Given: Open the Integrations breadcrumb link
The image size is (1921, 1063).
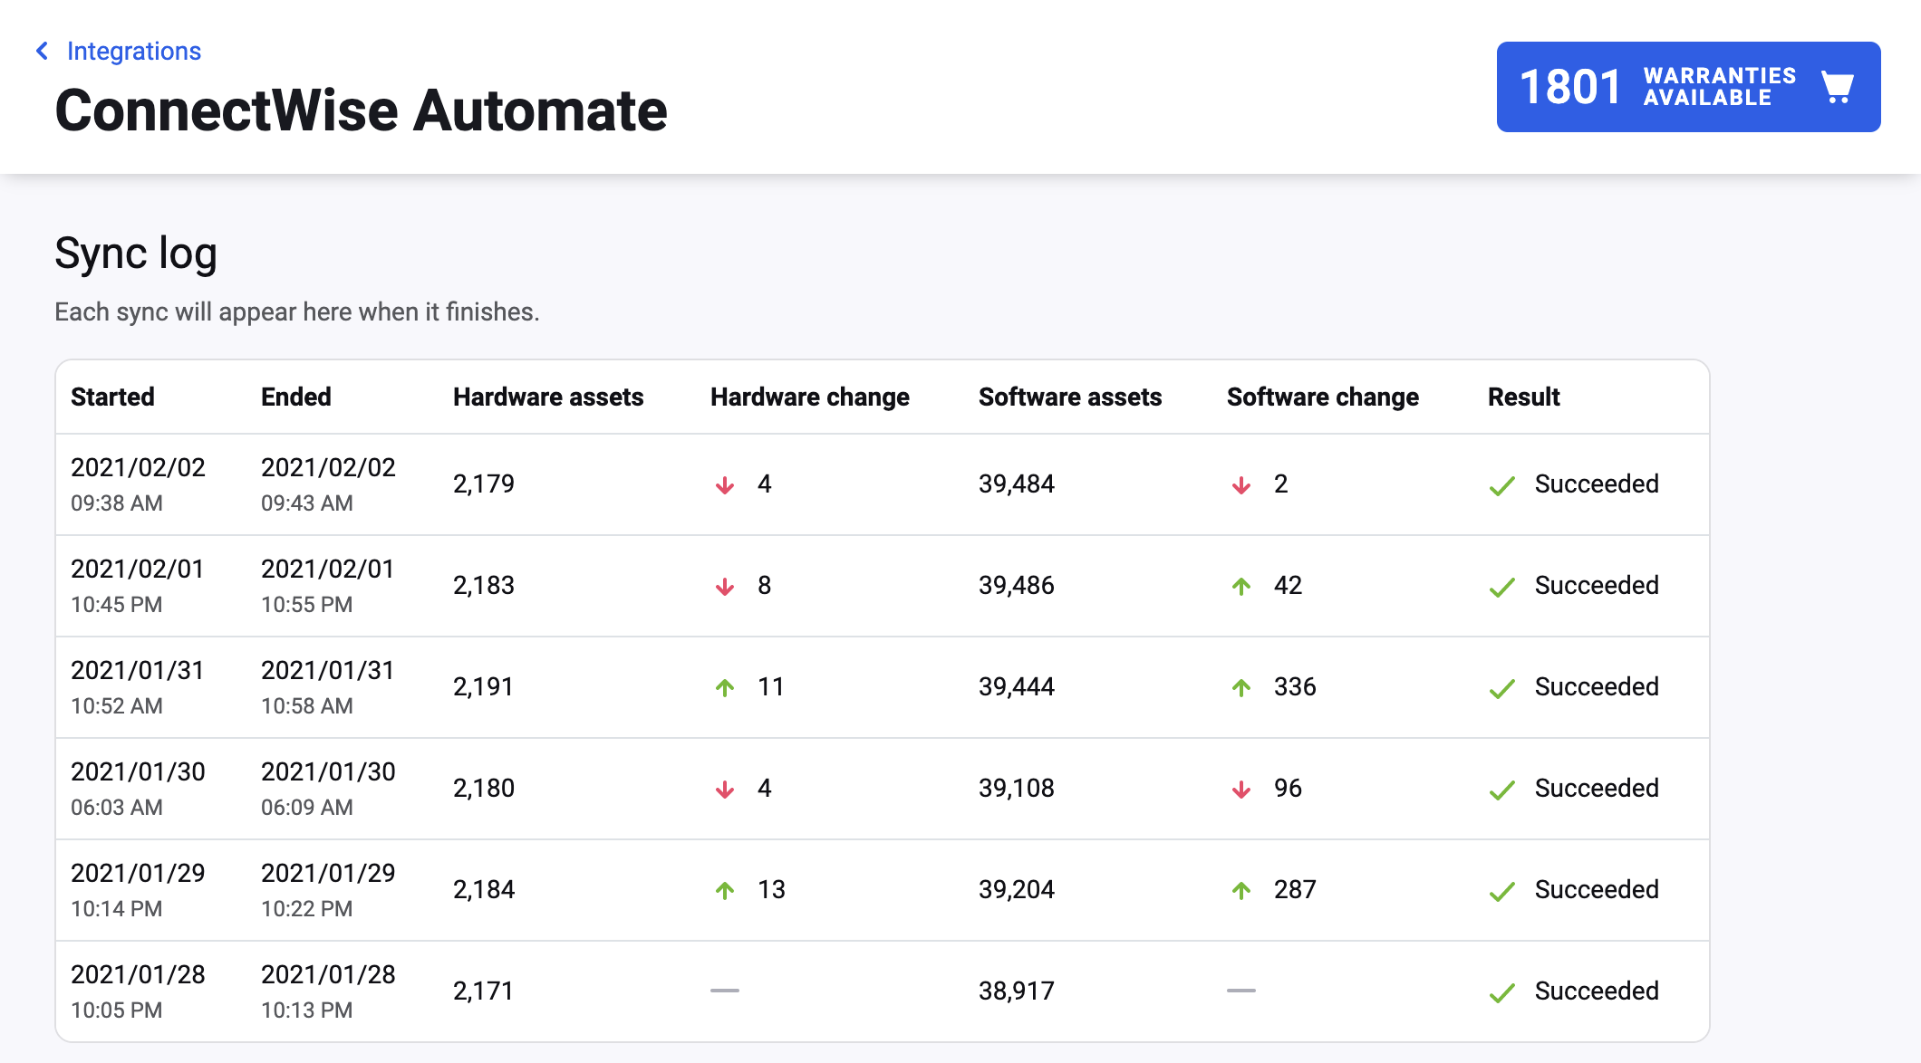Looking at the screenshot, I should tap(133, 52).
